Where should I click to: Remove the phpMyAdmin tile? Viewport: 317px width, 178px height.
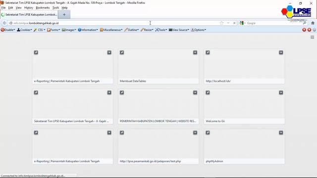[281, 133]
